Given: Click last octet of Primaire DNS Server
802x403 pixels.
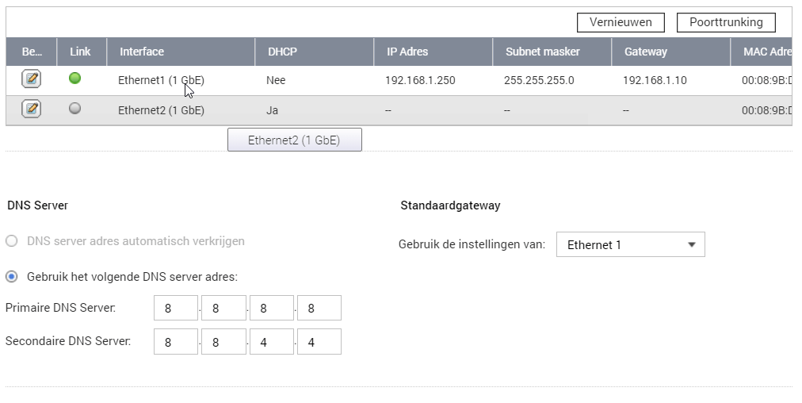Looking at the screenshot, I should [319, 309].
